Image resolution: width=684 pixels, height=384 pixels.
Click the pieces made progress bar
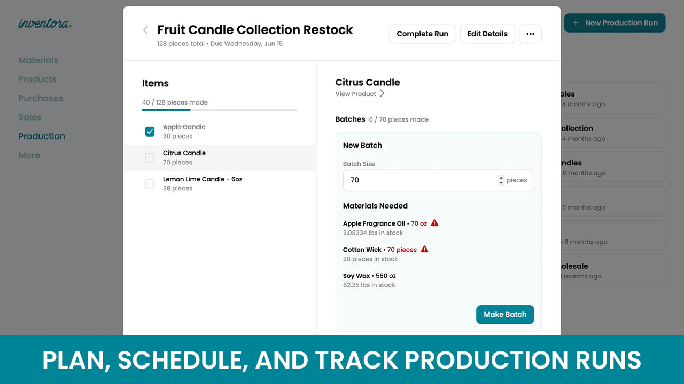pos(219,110)
